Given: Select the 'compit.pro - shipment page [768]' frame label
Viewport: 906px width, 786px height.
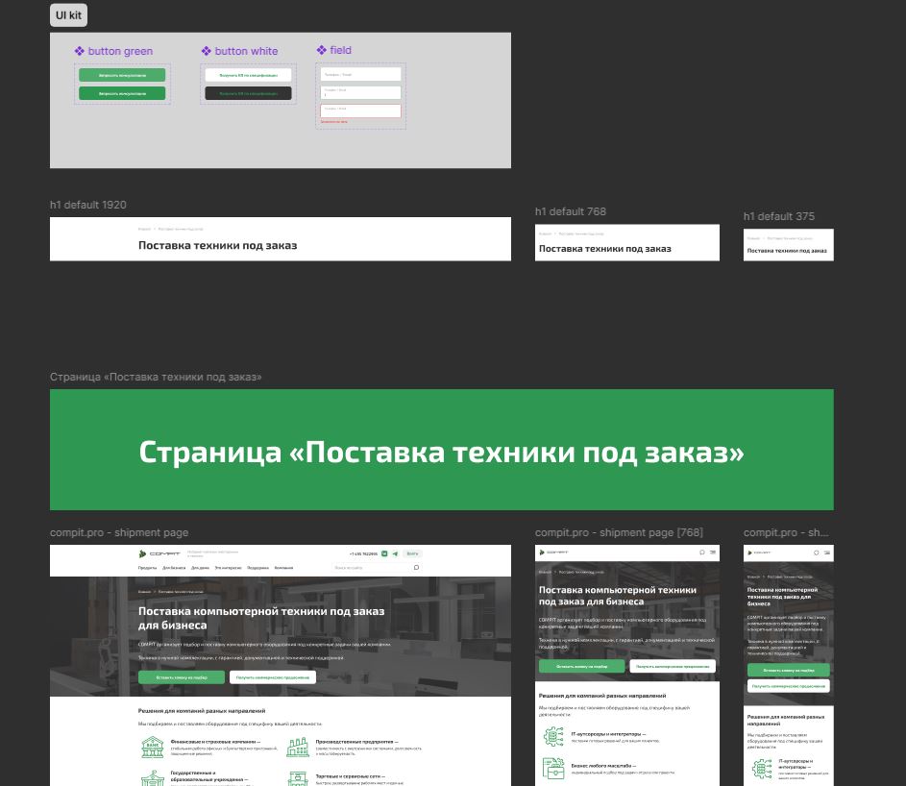Looking at the screenshot, I should click(x=619, y=532).
